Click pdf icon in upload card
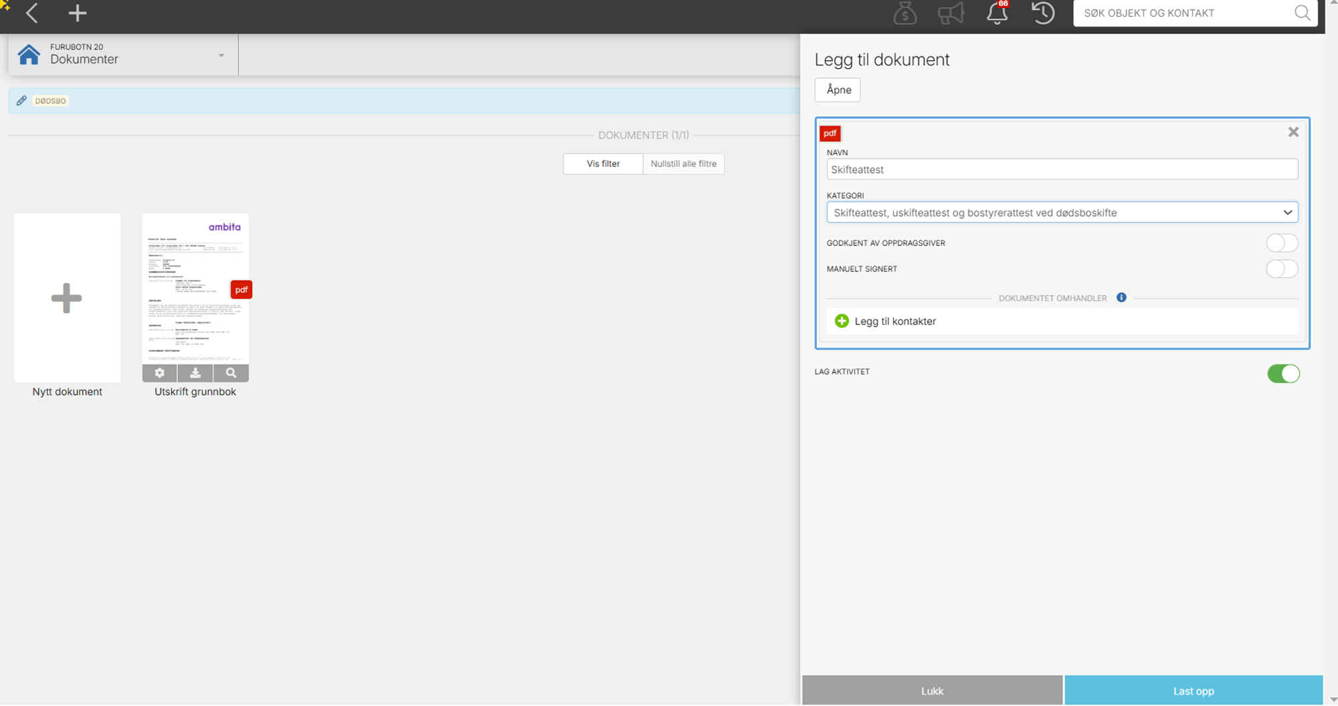Screen dimensions: 1338x706 pyautogui.click(x=830, y=133)
